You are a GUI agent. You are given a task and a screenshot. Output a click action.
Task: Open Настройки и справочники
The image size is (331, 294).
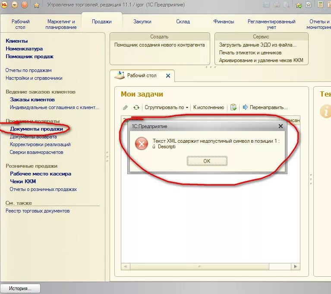pyautogui.click(x=34, y=78)
